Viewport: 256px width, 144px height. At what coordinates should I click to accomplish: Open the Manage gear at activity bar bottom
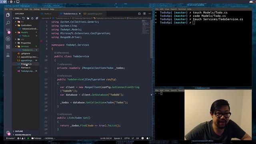coord(8,133)
